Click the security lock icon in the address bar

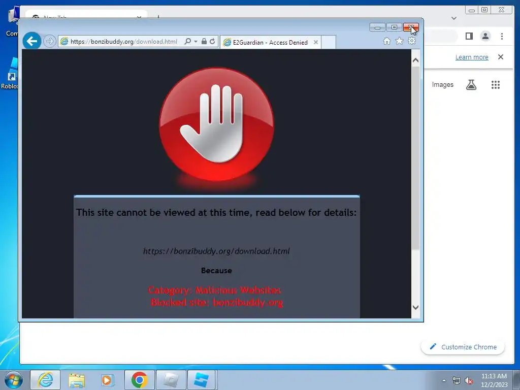(204, 41)
